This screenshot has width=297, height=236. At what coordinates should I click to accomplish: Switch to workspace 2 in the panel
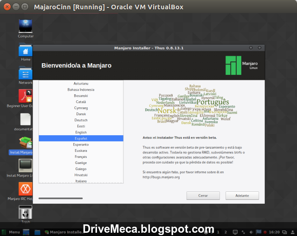click(226, 232)
